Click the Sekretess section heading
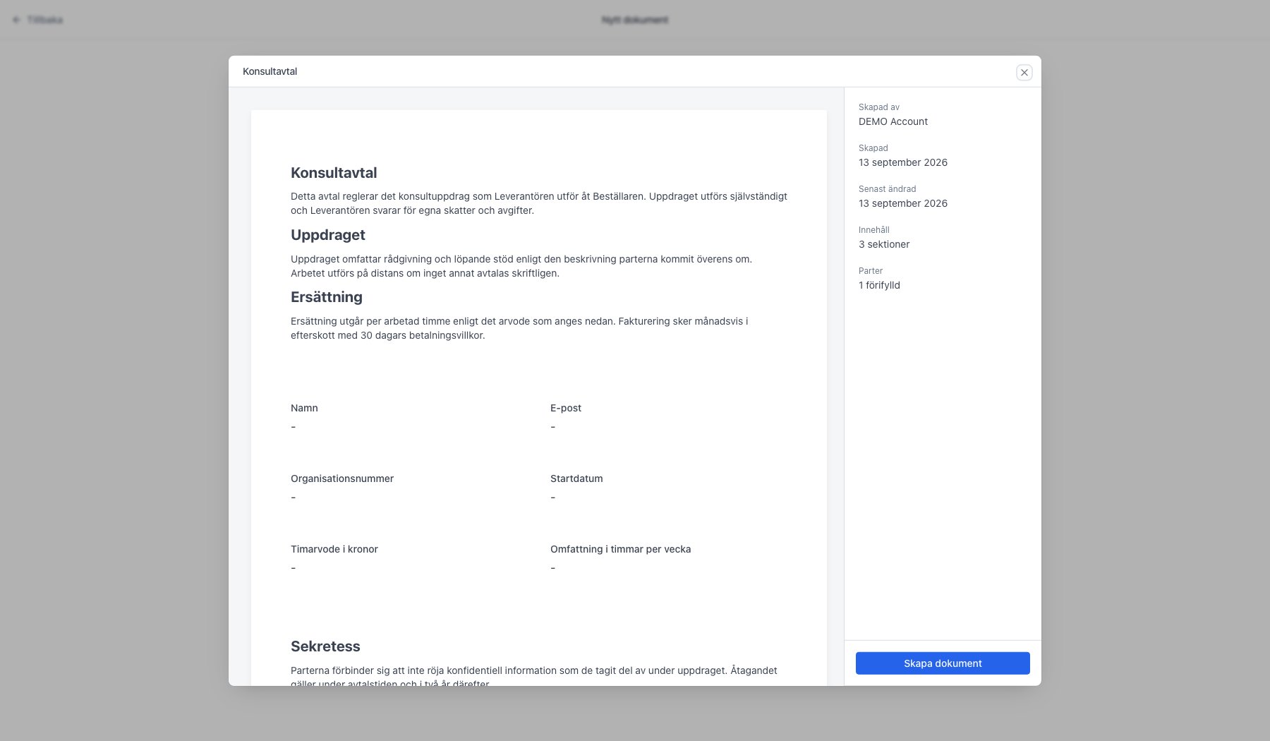The height and width of the screenshot is (741, 1270). (x=325, y=646)
